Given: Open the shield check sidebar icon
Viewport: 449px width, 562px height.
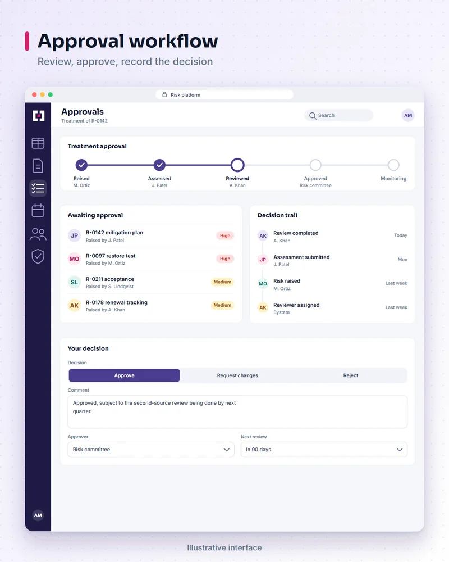Looking at the screenshot, I should 38,256.
